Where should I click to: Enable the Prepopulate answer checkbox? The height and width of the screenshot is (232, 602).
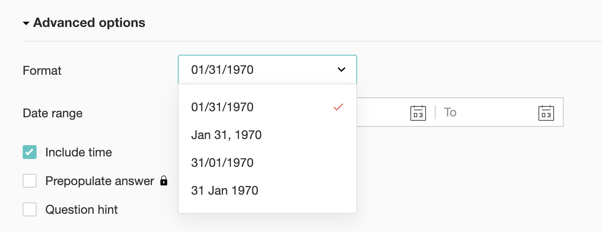pyautogui.click(x=30, y=181)
